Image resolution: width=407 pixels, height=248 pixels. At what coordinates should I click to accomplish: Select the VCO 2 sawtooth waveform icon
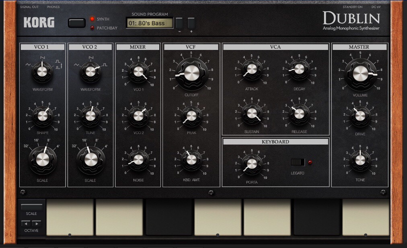point(90,58)
